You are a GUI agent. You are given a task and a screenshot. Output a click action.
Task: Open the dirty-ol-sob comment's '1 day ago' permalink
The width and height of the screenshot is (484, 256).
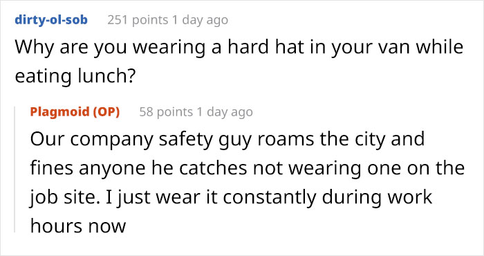coord(200,20)
